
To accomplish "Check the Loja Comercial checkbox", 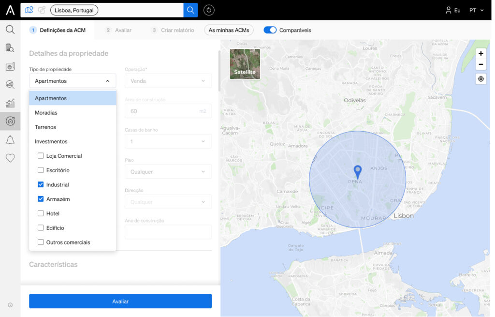I will 41,156.
